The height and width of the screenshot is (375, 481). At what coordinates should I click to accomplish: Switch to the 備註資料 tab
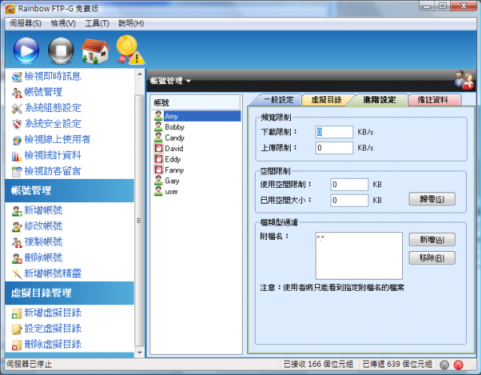433,100
